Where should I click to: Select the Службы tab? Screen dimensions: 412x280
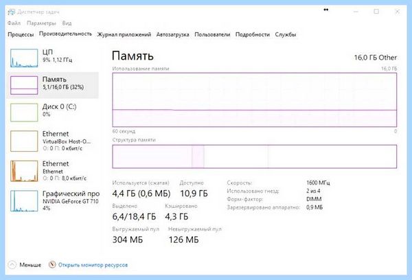point(286,34)
